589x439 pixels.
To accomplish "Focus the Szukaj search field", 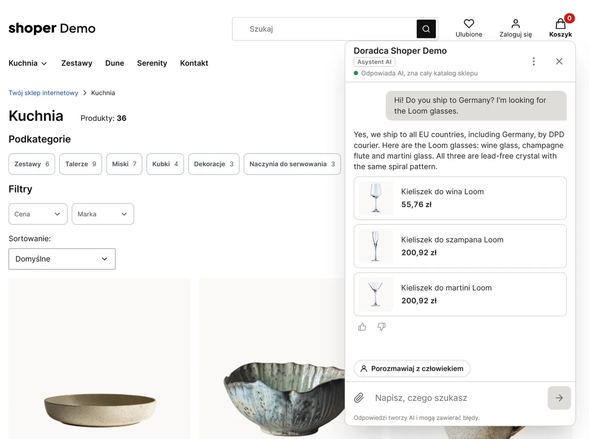I will (324, 29).
